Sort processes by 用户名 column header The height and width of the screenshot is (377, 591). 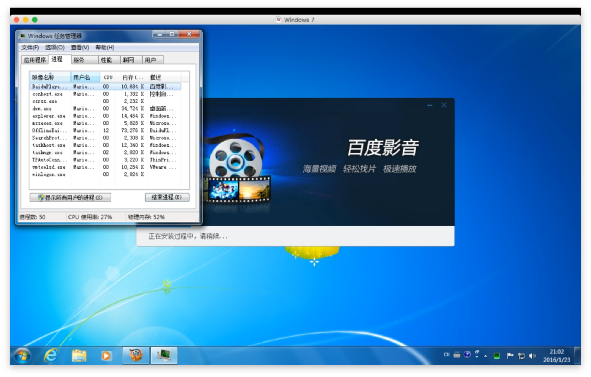tap(86, 77)
